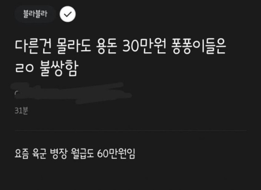Open the post title starting with 다른건 몰라도
This screenshot has height=190, width=261.
point(120,57)
